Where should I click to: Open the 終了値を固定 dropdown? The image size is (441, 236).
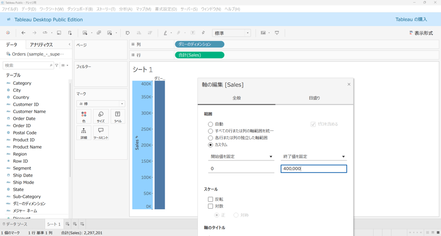click(x=314, y=157)
